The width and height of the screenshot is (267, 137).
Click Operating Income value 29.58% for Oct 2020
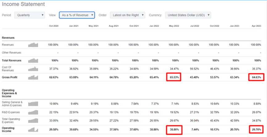54,130
